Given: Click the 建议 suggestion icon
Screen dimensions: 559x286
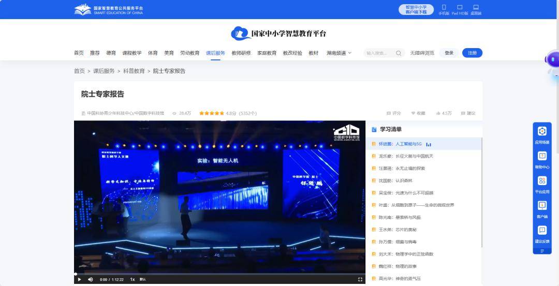Looking at the screenshot, I should (x=468, y=113).
